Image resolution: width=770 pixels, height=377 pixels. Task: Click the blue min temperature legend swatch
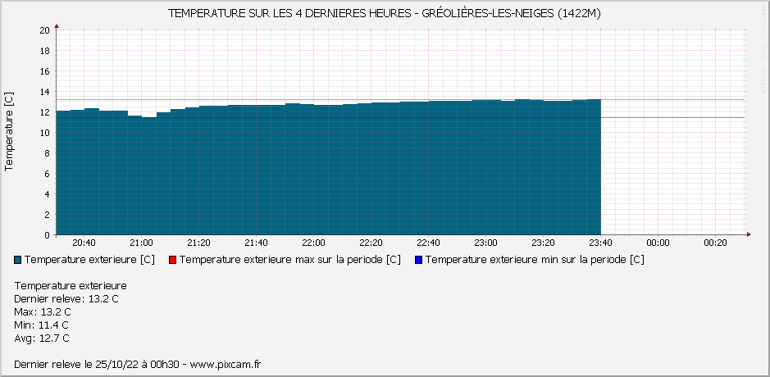pyautogui.click(x=418, y=260)
